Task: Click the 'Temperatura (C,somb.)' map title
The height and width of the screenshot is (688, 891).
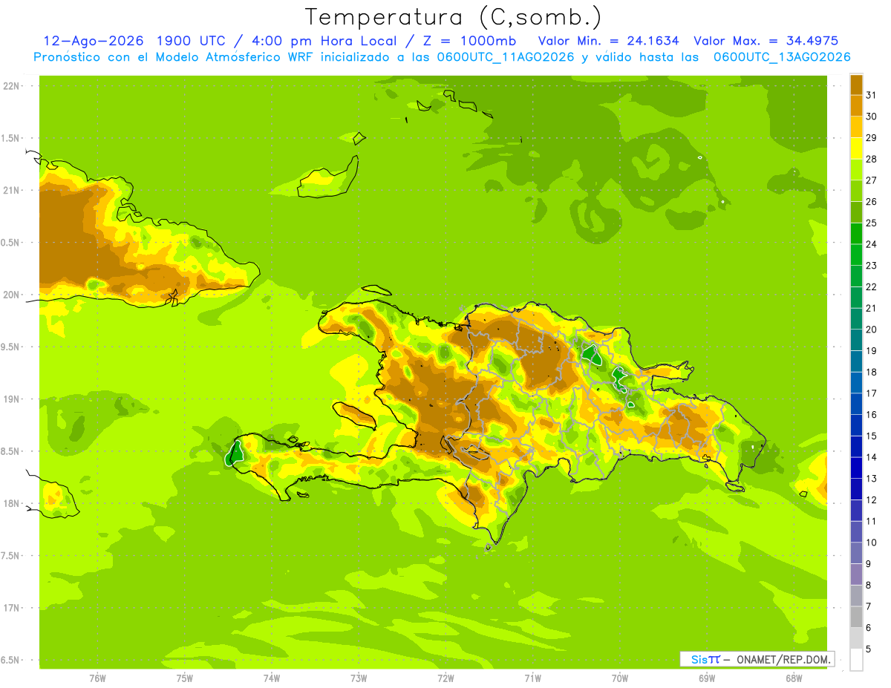Action: pos(453,17)
